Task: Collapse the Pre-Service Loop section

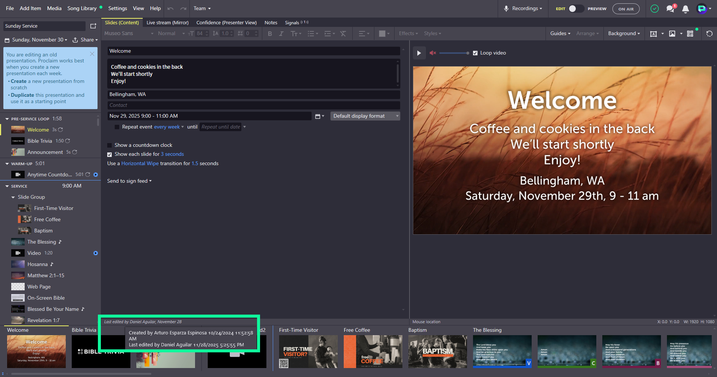Action: coord(7,119)
